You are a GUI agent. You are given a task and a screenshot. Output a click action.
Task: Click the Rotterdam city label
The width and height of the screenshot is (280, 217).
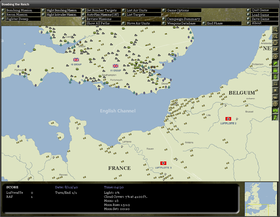257,64
